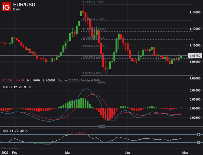Select the 1.08391 (23.6%) Fibonacci label
Viewport: 203px width, 155px height.
click(x=94, y=57)
